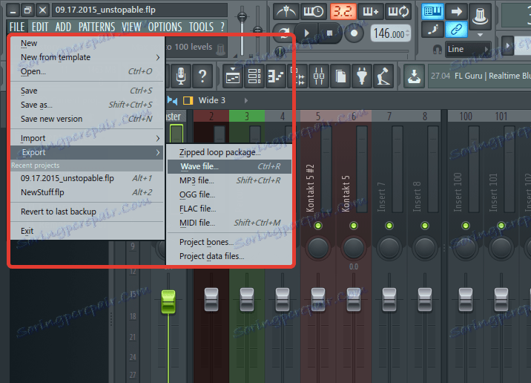Viewport: 531px width, 383px height.
Task: Open the mixer view icon
Action: coord(319,76)
